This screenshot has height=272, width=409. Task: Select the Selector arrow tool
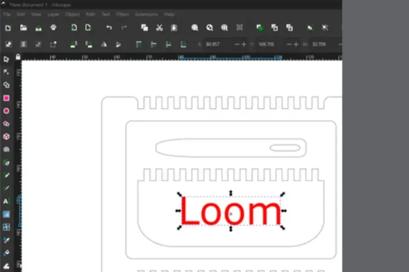[6, 59]
